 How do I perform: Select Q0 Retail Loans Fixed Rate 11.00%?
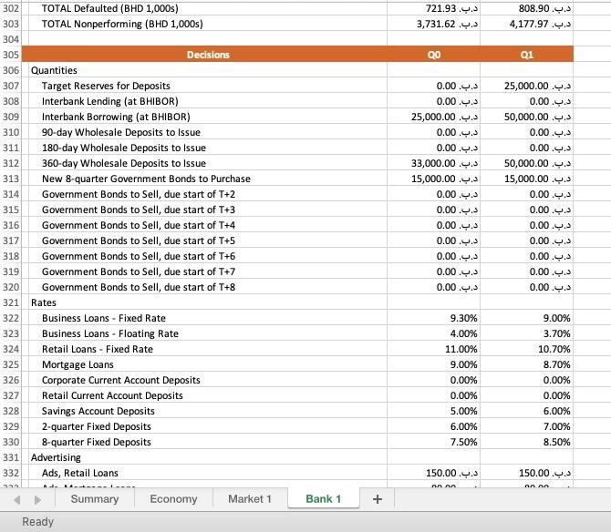click(x=434, y=349)
